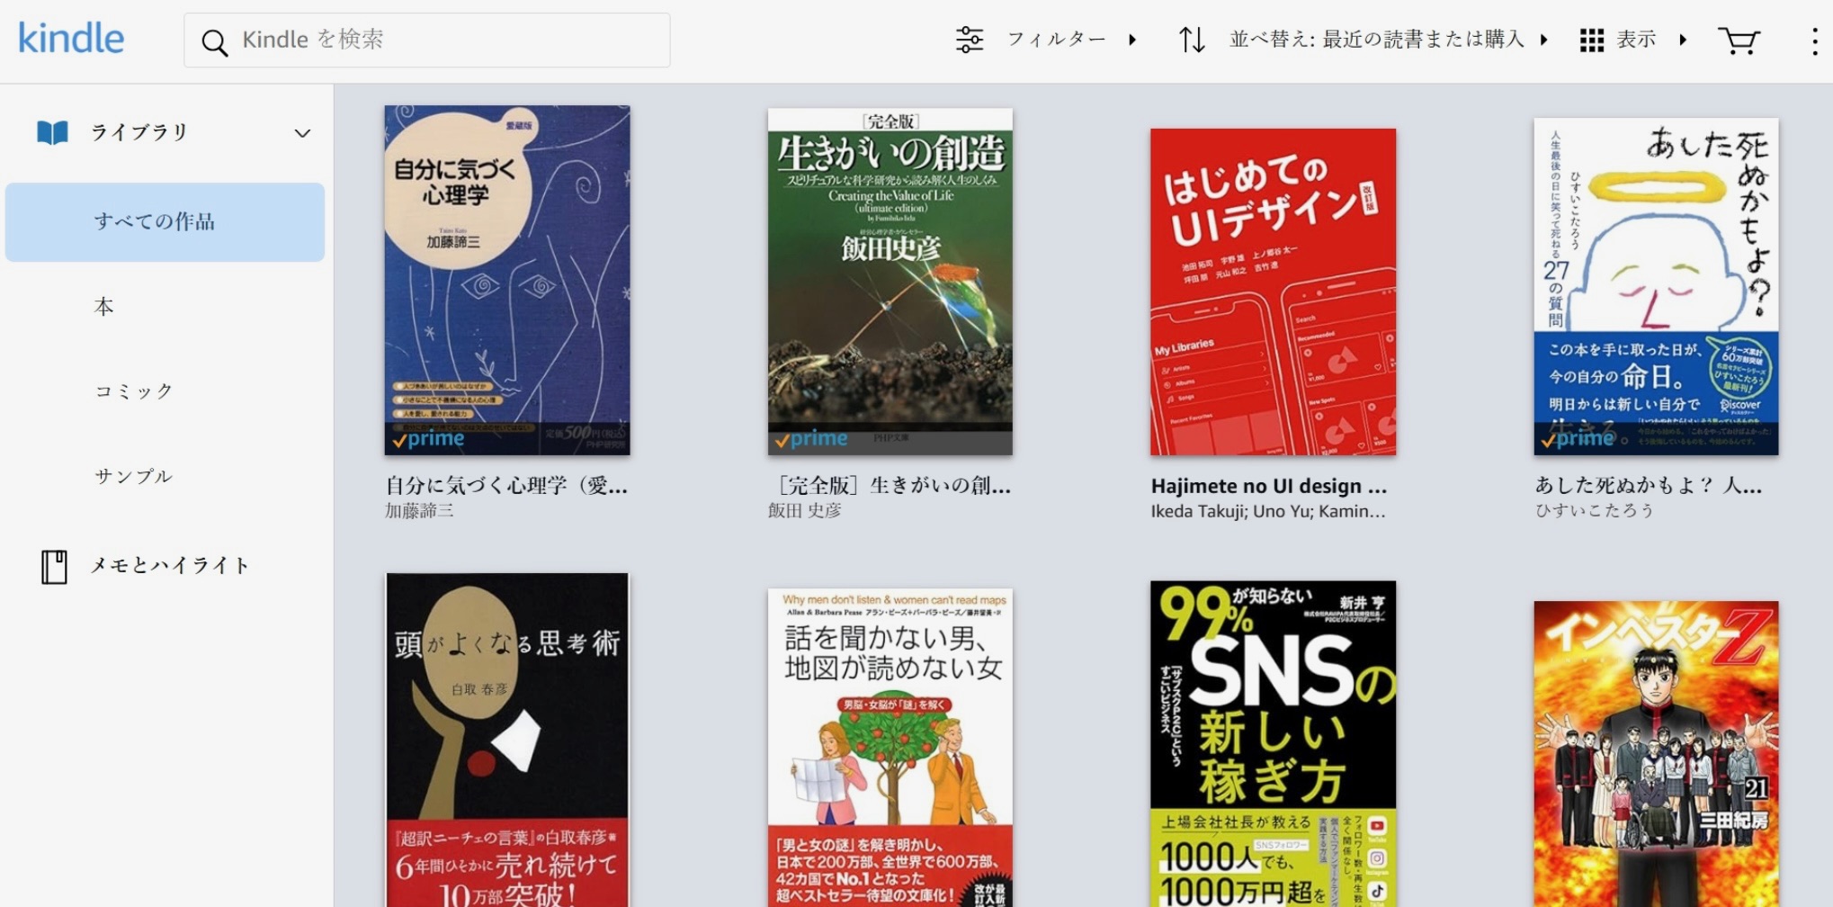Open the shopping cart
1833x907 pixels.
[1738, 40]
